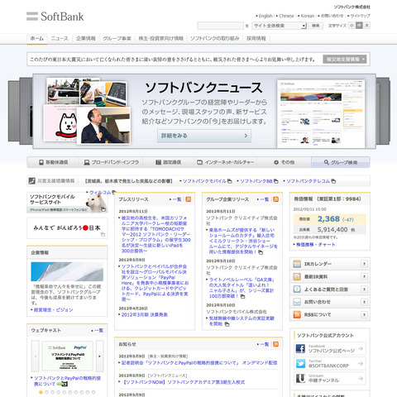The image size is (397, 397).
Task: Click the 検索 search button
Action: tap(316, 26)
